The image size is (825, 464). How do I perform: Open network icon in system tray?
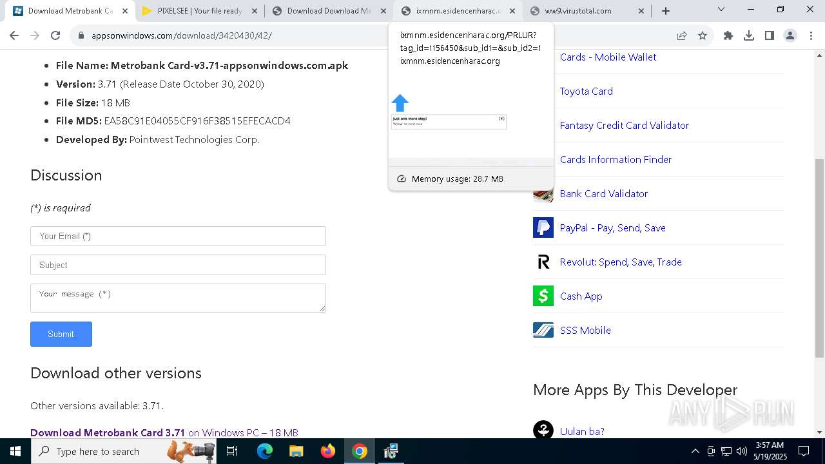pos(726,451)
